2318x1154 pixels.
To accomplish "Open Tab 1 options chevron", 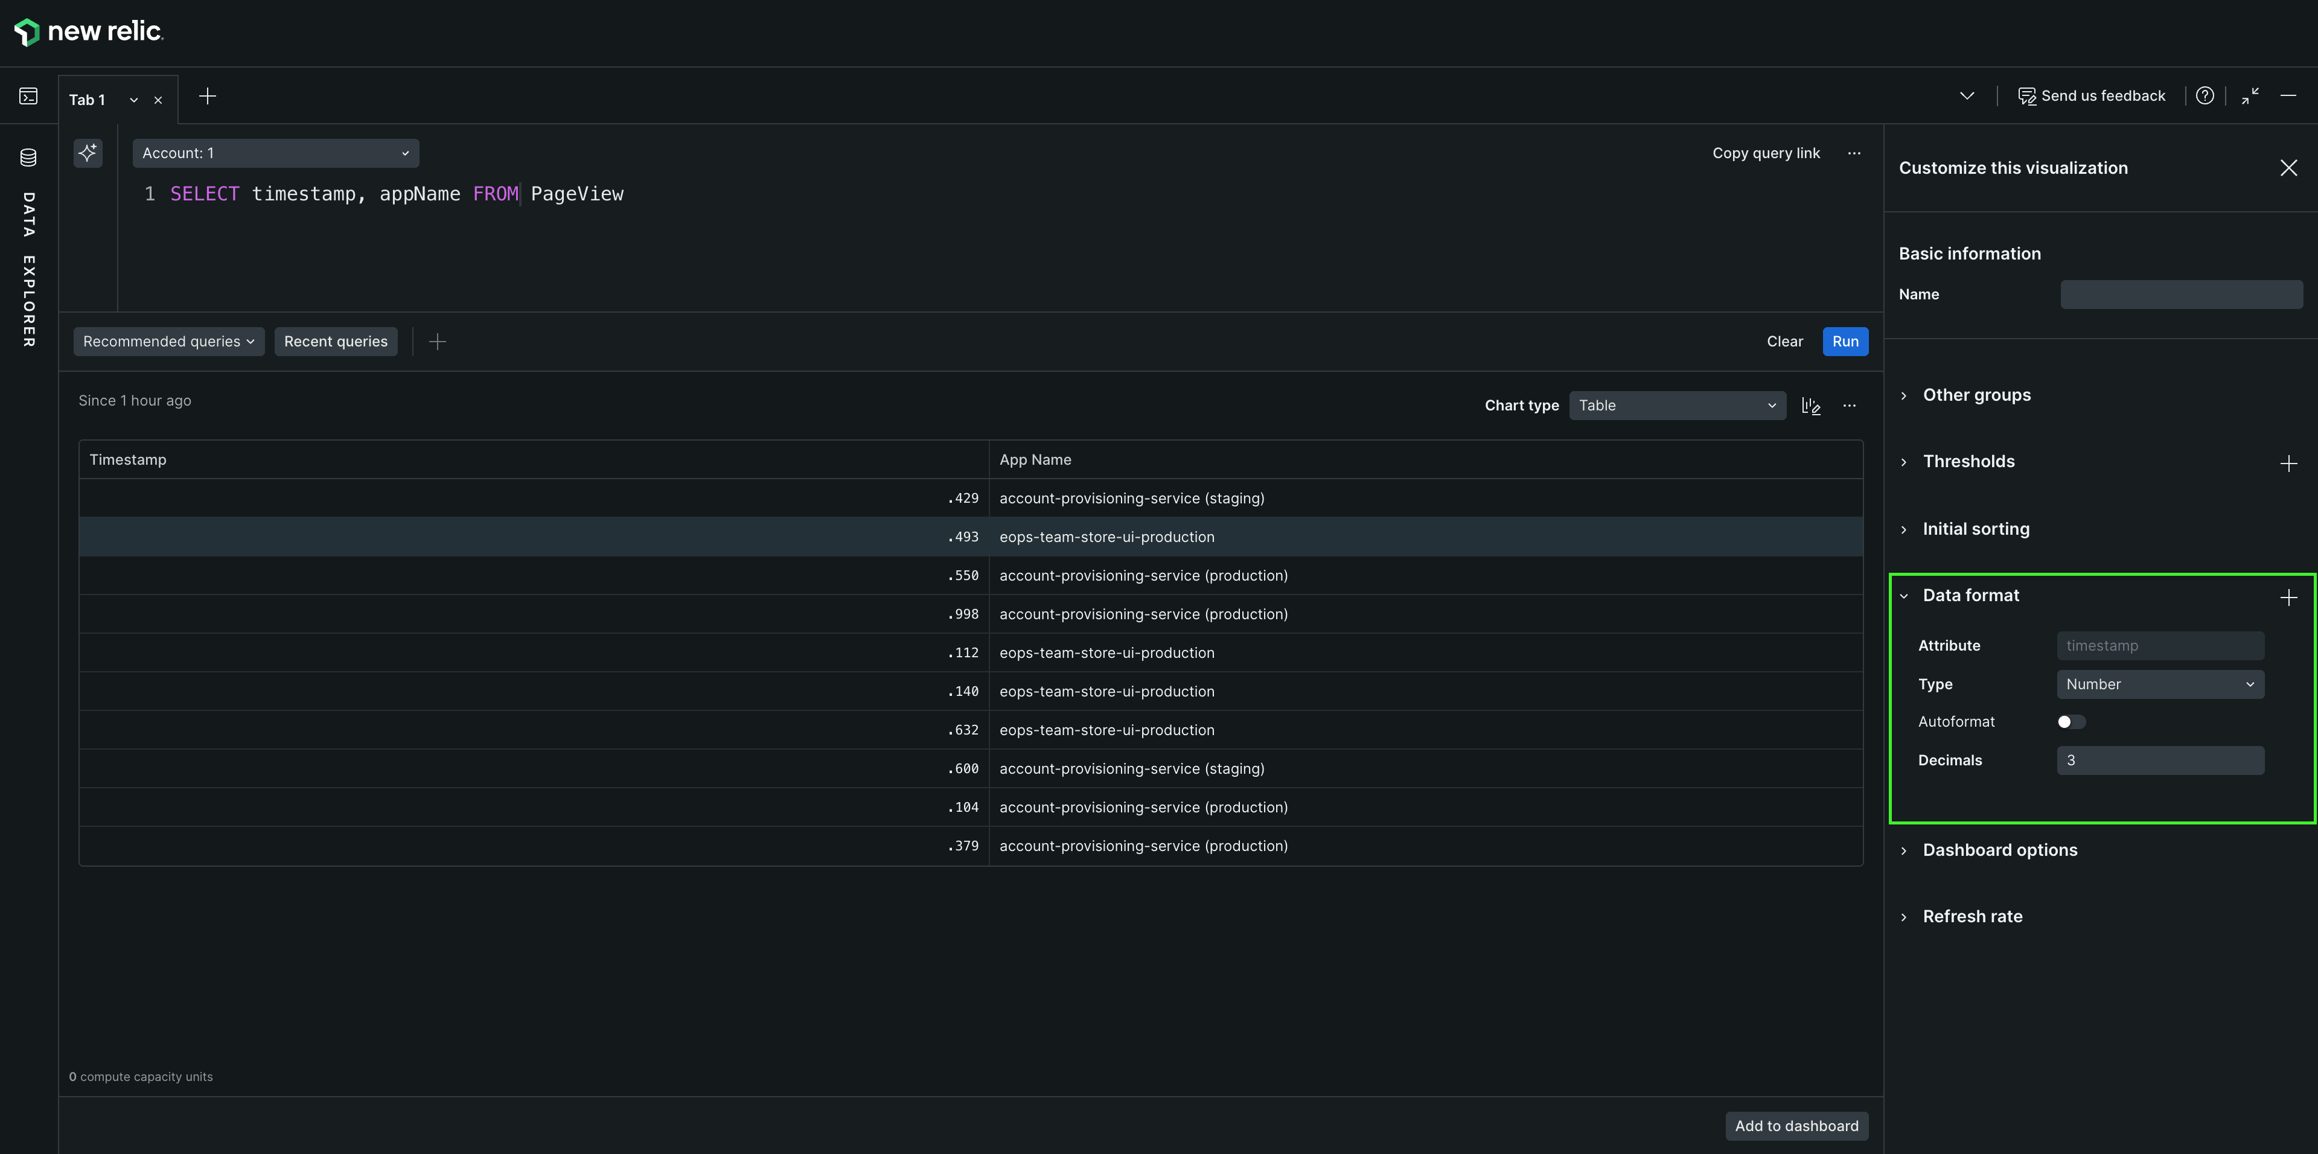I will click(134, 100).
